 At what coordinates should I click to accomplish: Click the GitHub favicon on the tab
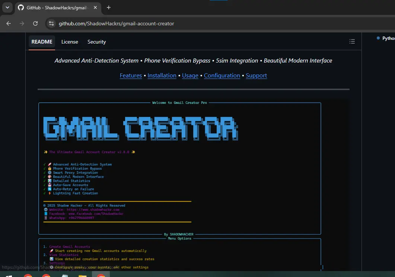pos(21,7)
